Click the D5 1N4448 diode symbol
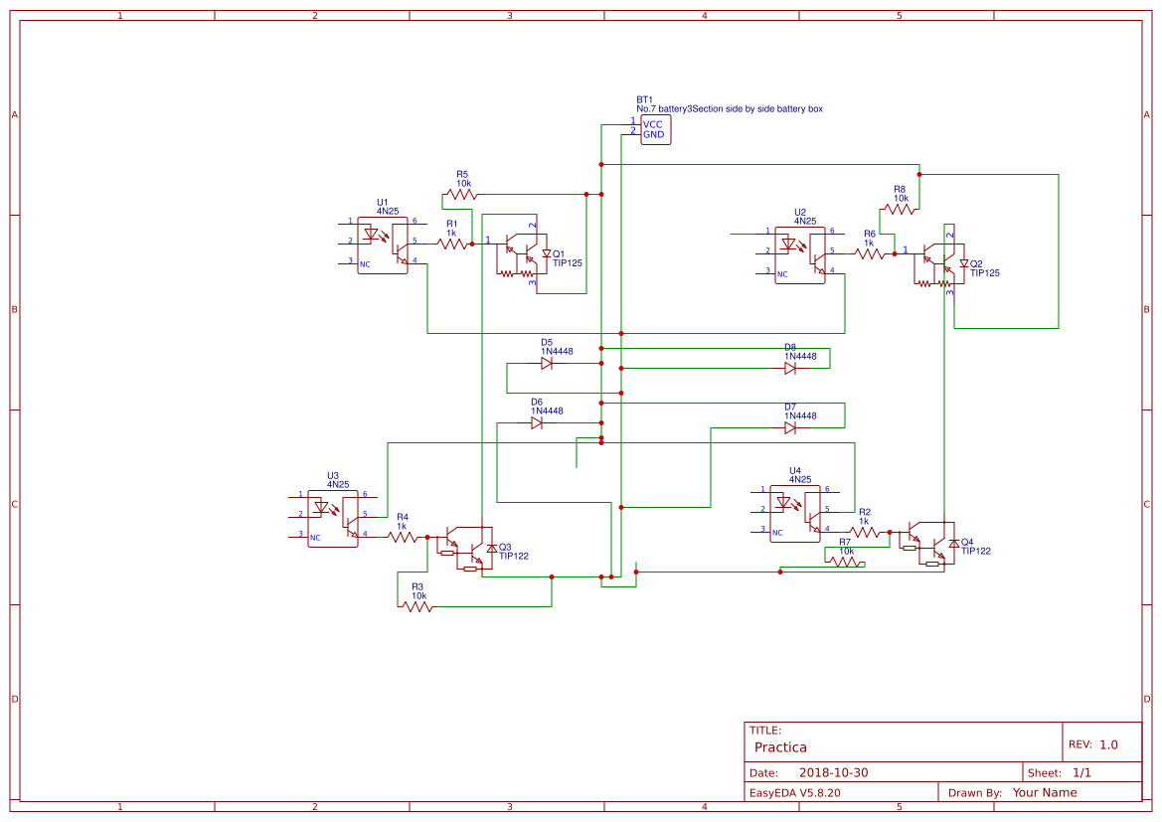 [547, 364]
